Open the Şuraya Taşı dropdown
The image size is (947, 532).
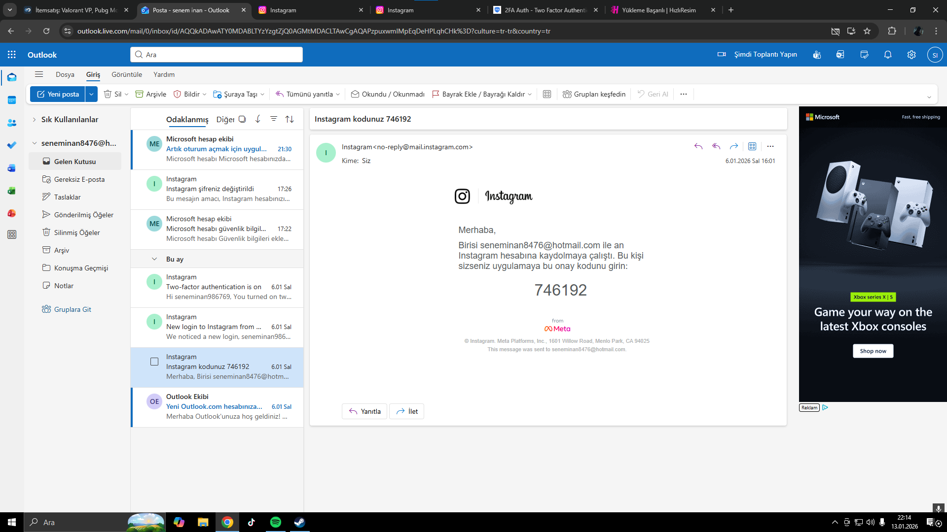point(262,94)
